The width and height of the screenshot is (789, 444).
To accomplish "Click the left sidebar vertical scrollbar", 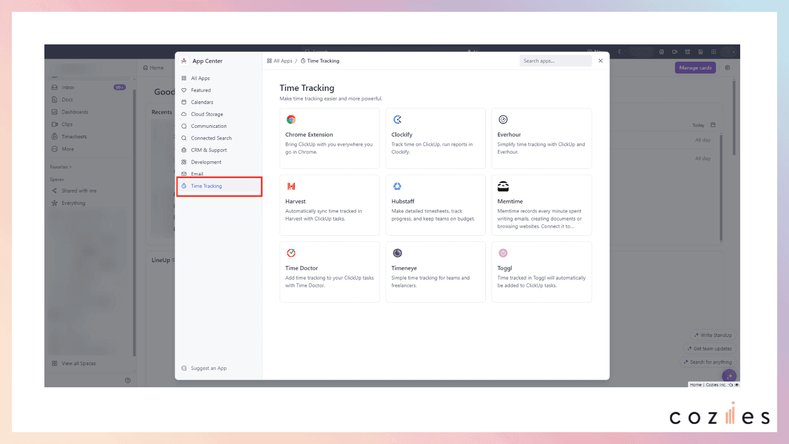I will 134,222.
